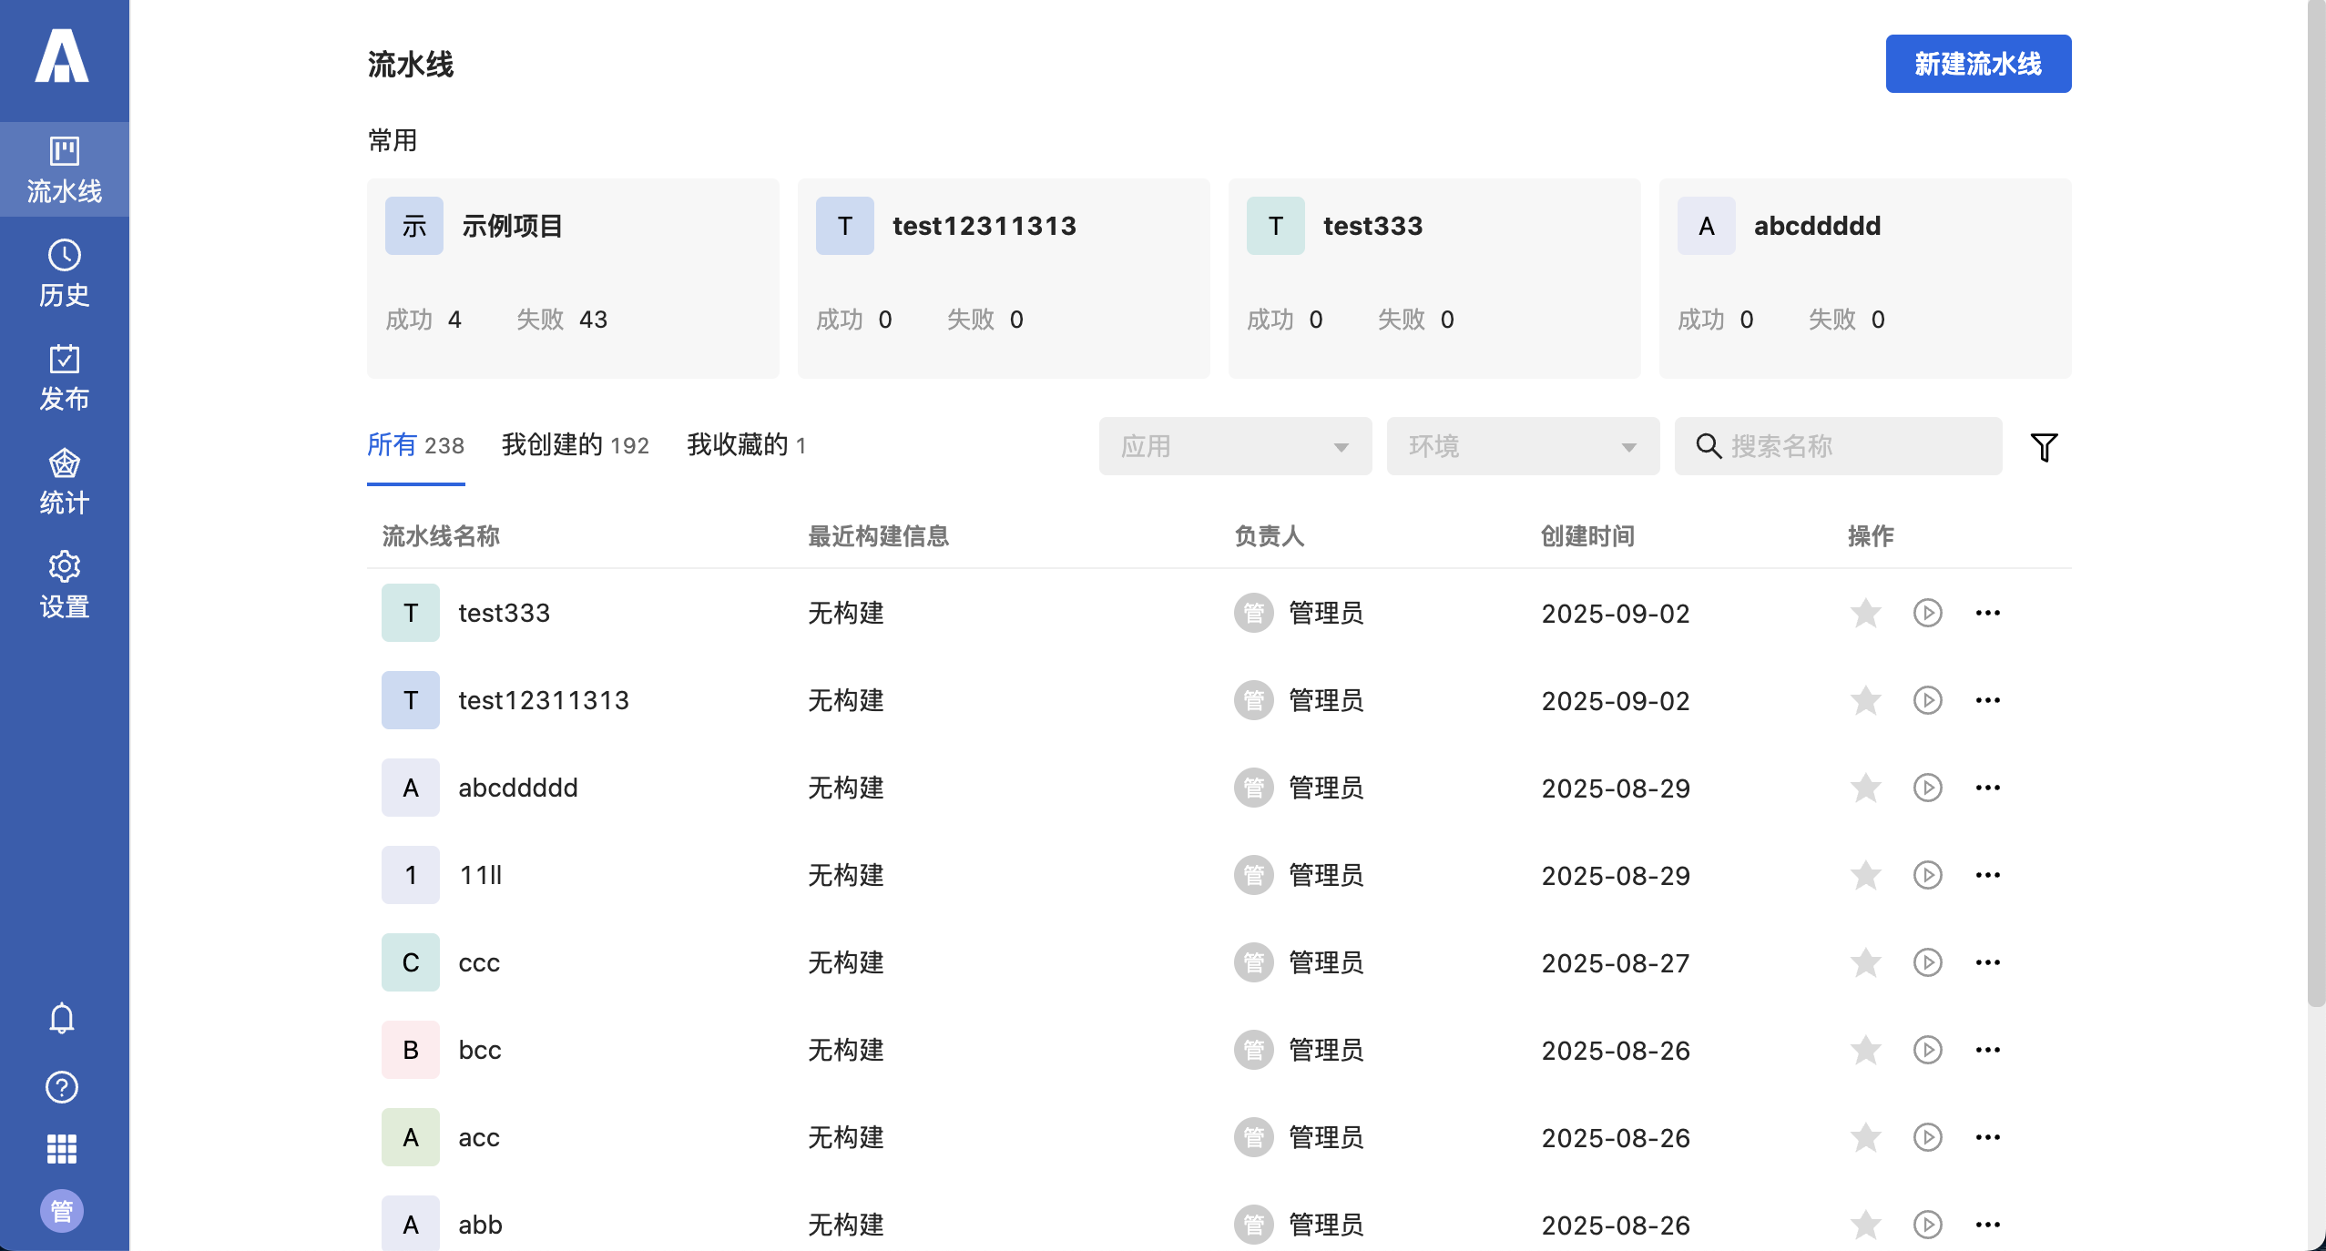This screenshot has width=2326, height=1251.
Task: Toggle favorite star for 11ll row
Action: [1865, 875]
